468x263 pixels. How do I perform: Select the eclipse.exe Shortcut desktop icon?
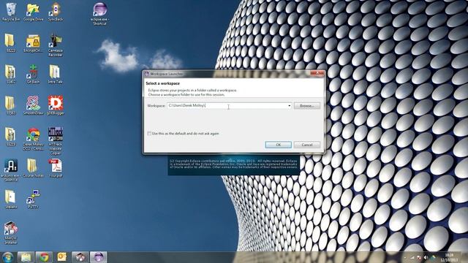tap(99, 14)
